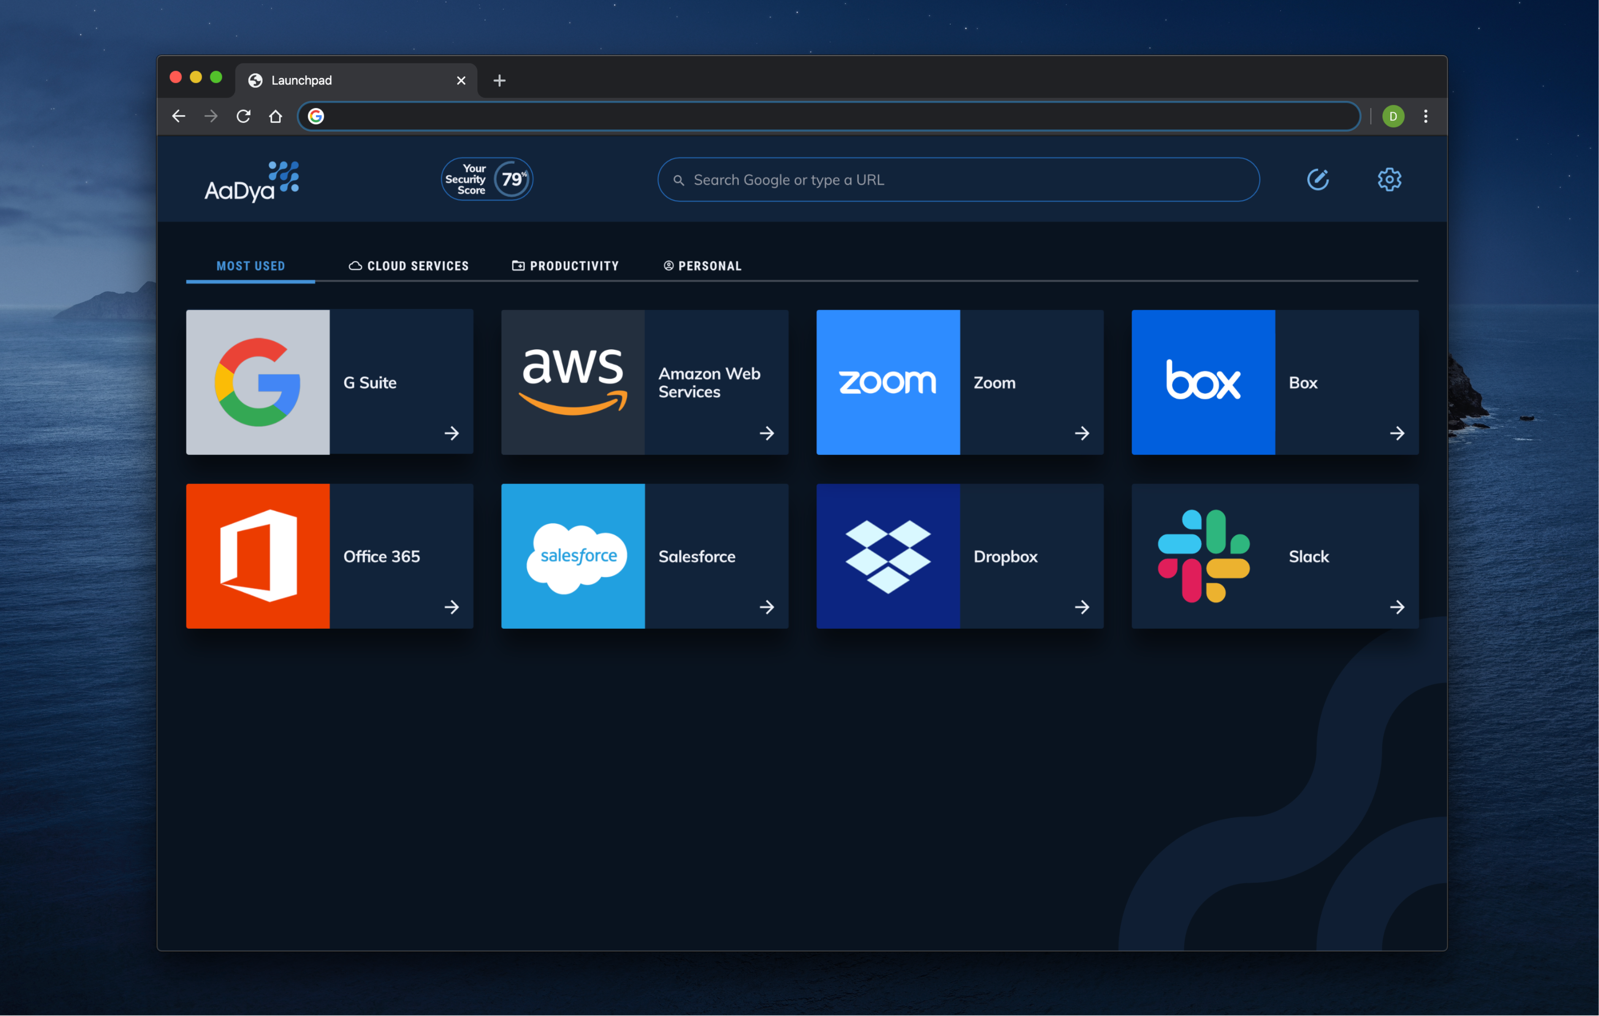Select the Personal tab

coord(702,266)
